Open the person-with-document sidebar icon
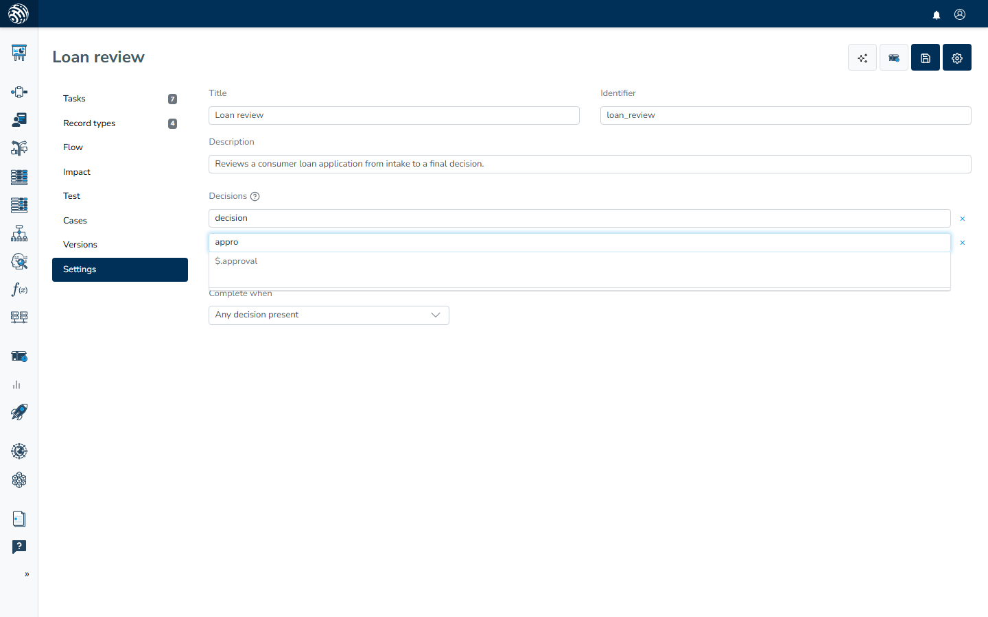The height and width of the screenshot is (617, 988). click(x=19, y=120)
